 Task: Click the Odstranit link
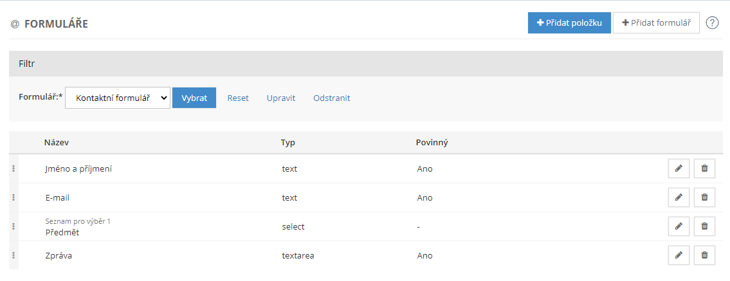click(332, 98)
